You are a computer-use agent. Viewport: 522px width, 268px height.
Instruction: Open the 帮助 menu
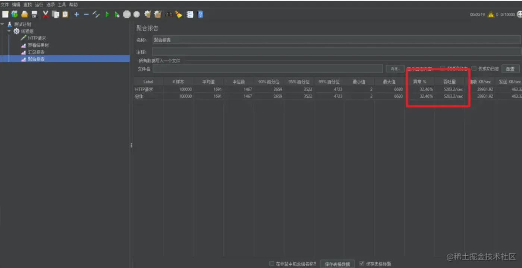coord(73,5)
